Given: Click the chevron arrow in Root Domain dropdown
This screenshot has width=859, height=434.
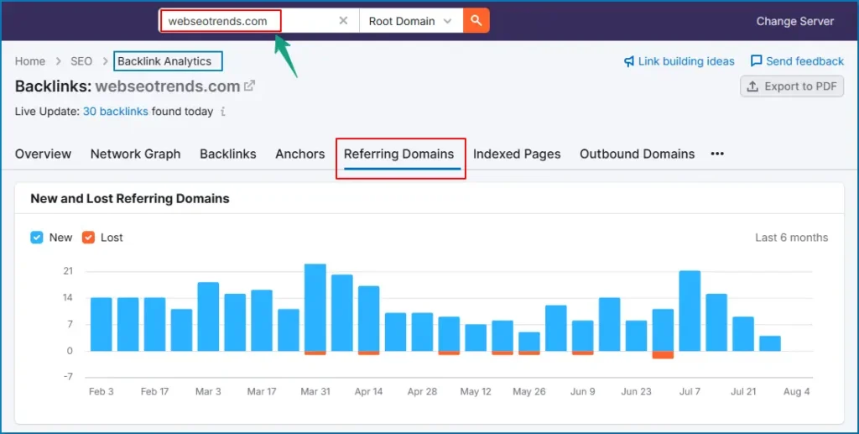Looking at the screenshot, I should (448, 21).
